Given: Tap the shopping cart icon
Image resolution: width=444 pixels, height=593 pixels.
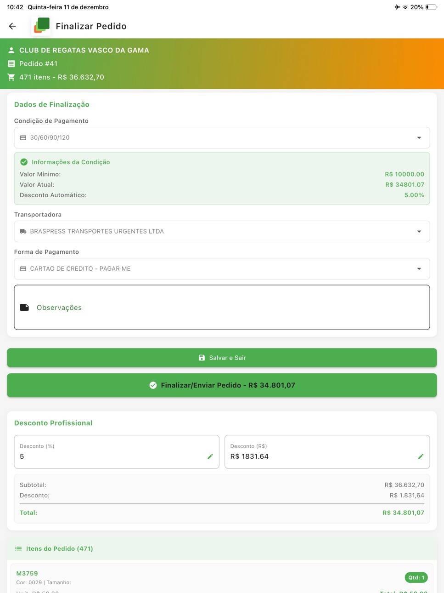Looking at the screenshot, I should (11, 77).
